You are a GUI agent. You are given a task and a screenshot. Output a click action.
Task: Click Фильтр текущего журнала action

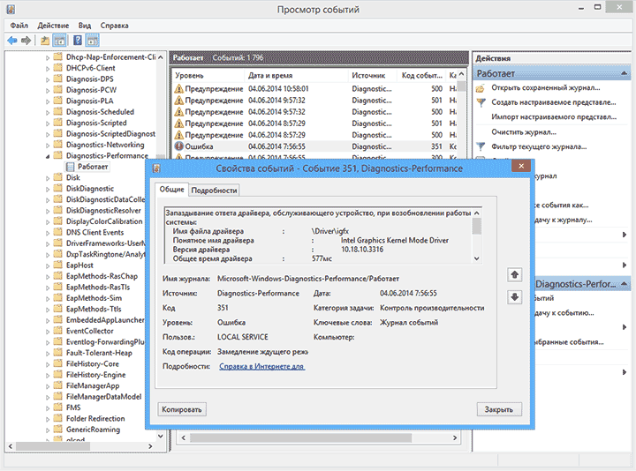click(x=539, y=146)
